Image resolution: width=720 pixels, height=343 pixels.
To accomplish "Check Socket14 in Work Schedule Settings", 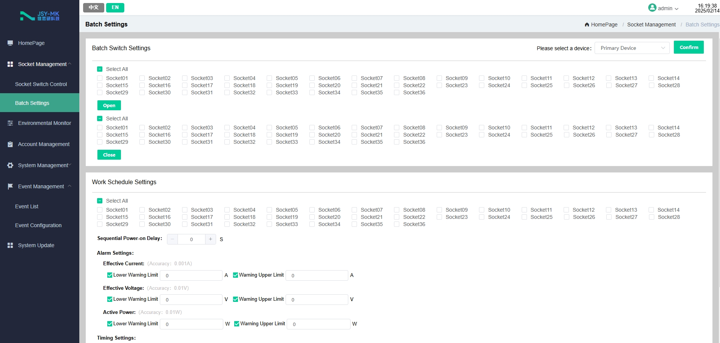I will [651, 210].
